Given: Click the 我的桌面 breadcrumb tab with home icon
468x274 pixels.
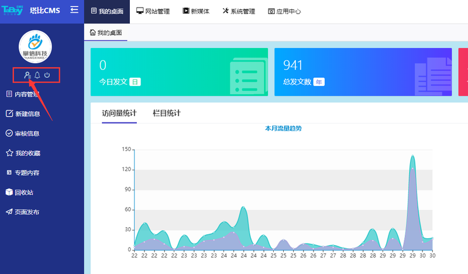Looking at the screenshot, I should (106, 33).
